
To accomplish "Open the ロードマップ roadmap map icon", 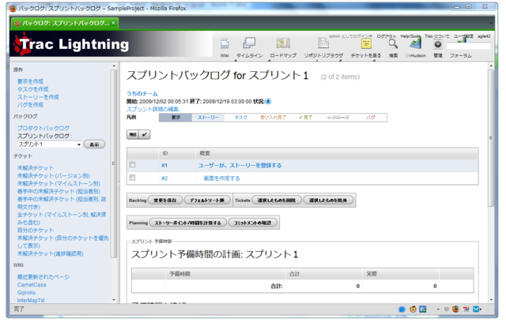I will (283, 43).
